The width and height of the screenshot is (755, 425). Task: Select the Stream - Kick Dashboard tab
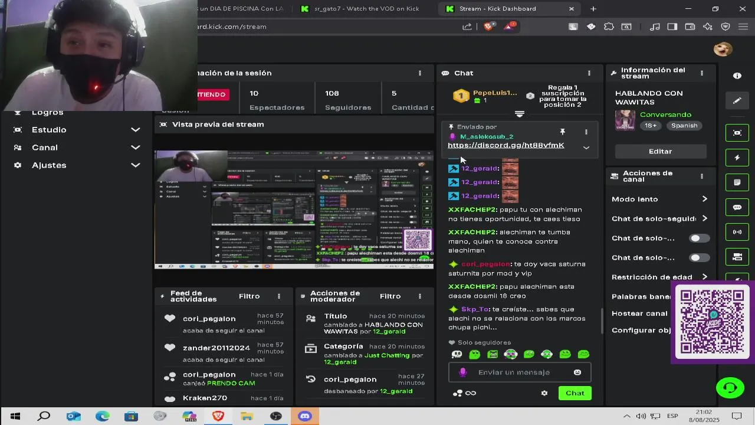coord(507,9)
